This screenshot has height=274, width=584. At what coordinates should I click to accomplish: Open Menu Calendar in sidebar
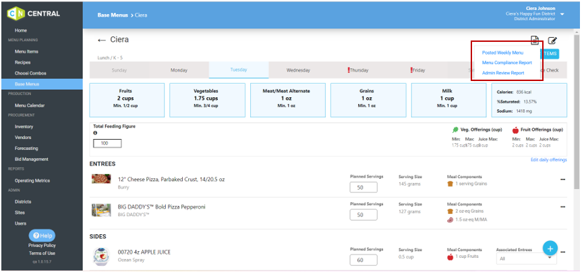point(30,106)
